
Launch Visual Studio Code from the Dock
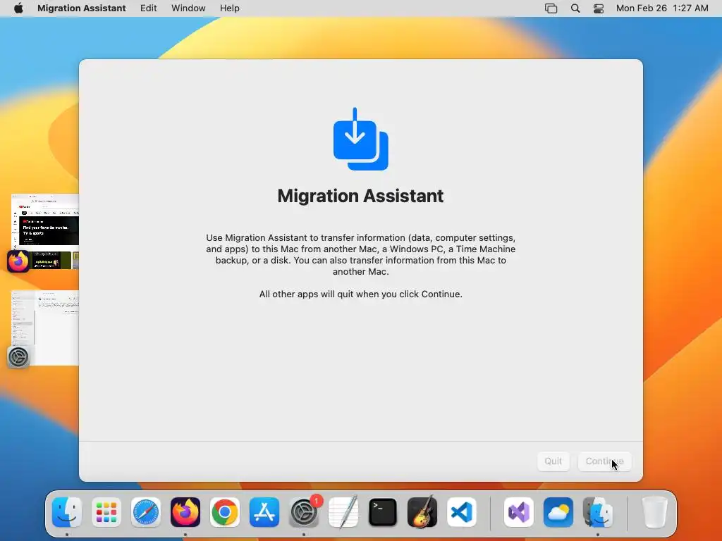tap(462, 512)
